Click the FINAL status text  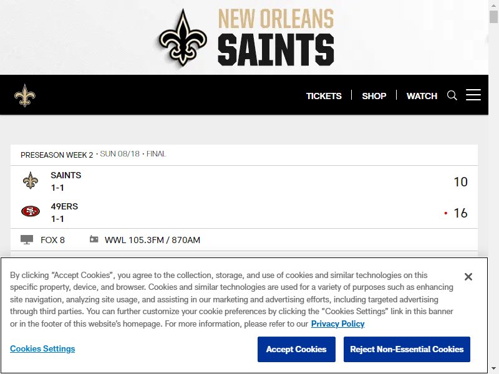click(x=157, y=154)
